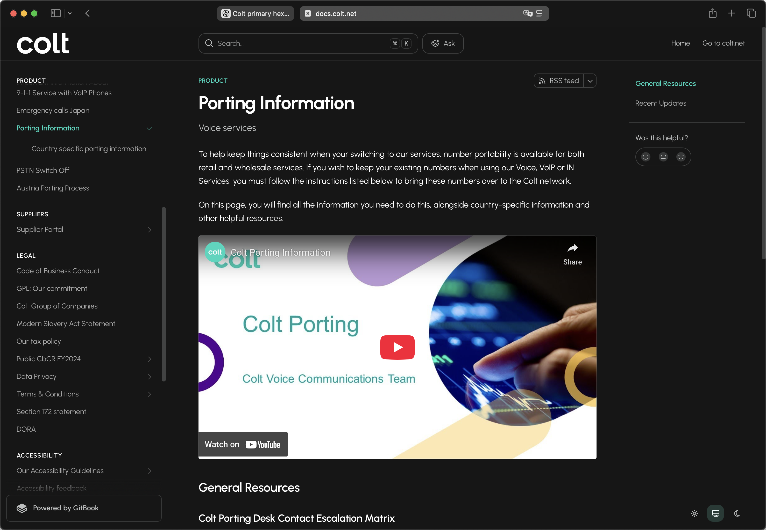The image size is (766, 530).
Task: Expand the Supplier Portal section
Action: [x=149, y=230]
